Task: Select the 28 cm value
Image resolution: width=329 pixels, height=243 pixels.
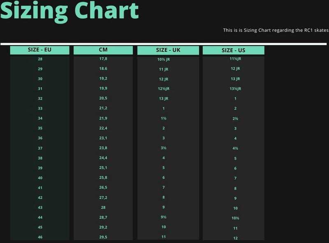Action: point(103,208)
